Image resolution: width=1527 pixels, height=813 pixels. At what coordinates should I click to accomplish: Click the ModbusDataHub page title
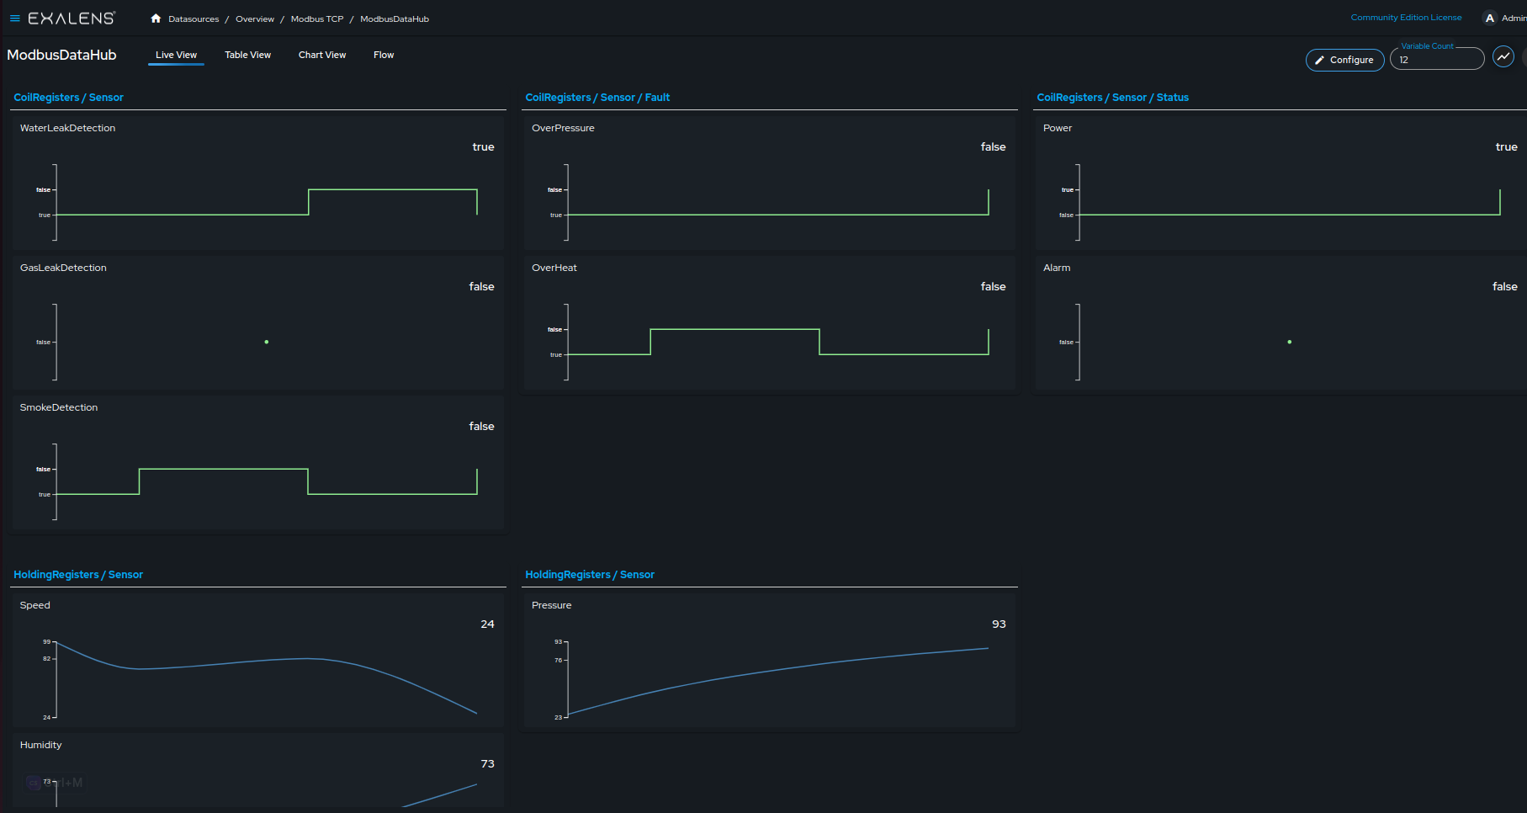(61, 55)
